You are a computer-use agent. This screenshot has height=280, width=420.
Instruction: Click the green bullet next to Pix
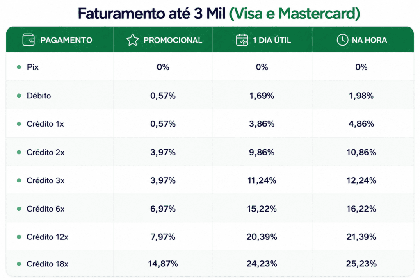19,67
